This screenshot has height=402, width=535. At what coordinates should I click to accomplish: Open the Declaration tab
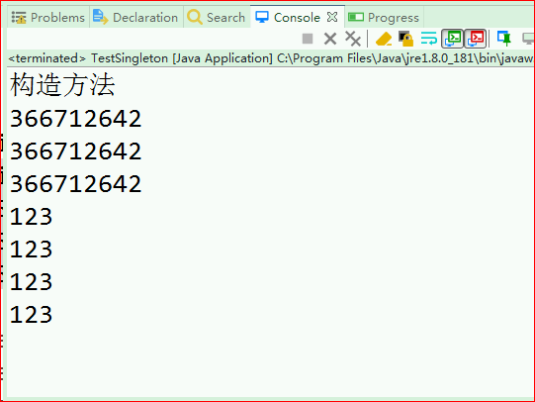[x=135, y=17]
